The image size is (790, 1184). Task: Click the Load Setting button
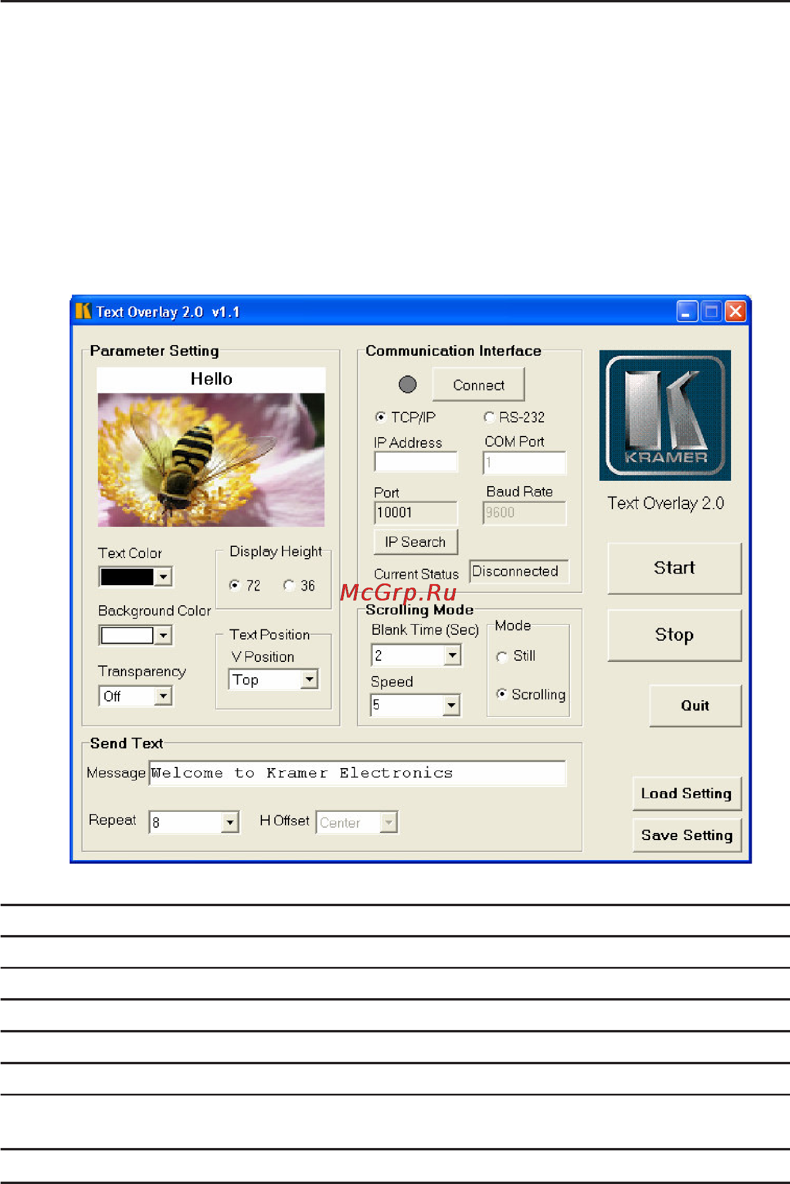(x=687, y=793)
